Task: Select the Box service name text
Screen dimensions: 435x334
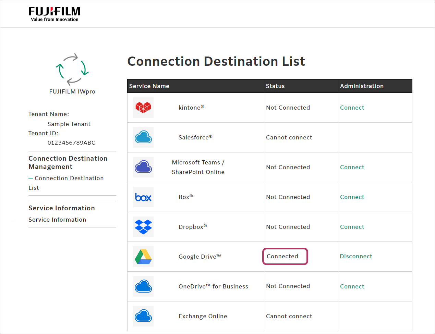Action: click(x=186, y=197)
